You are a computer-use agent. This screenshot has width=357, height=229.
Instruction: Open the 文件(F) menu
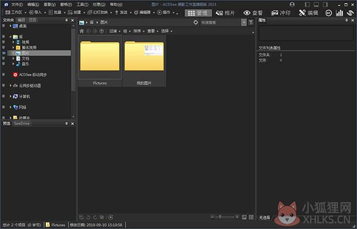tap(17, 5)
